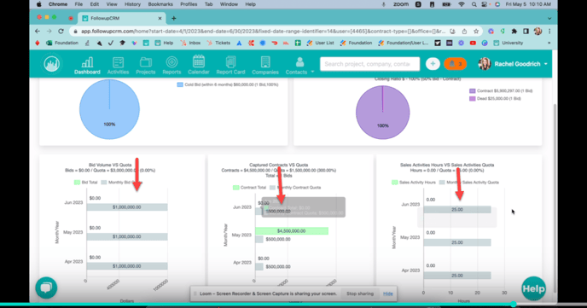Open the Rachel Goodrich user menu

point(513,64)
